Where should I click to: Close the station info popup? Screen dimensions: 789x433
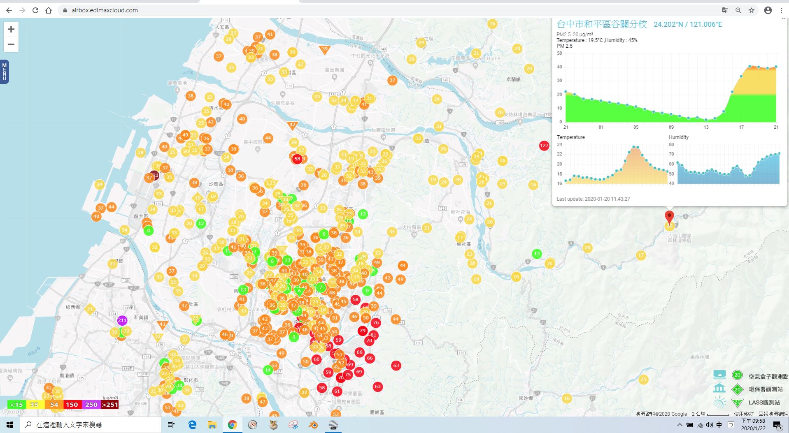coord(784,19)
